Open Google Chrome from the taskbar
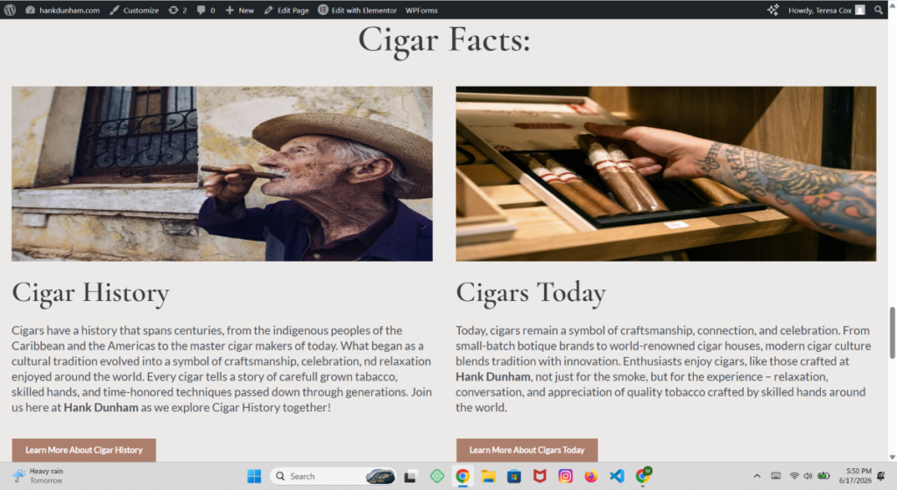 coord(463,476)
